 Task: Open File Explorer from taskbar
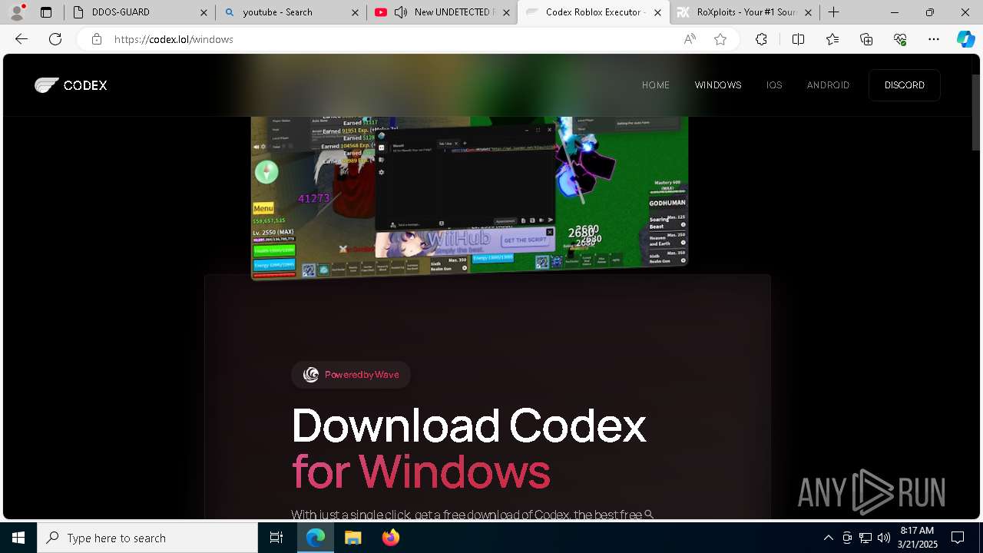352,538
